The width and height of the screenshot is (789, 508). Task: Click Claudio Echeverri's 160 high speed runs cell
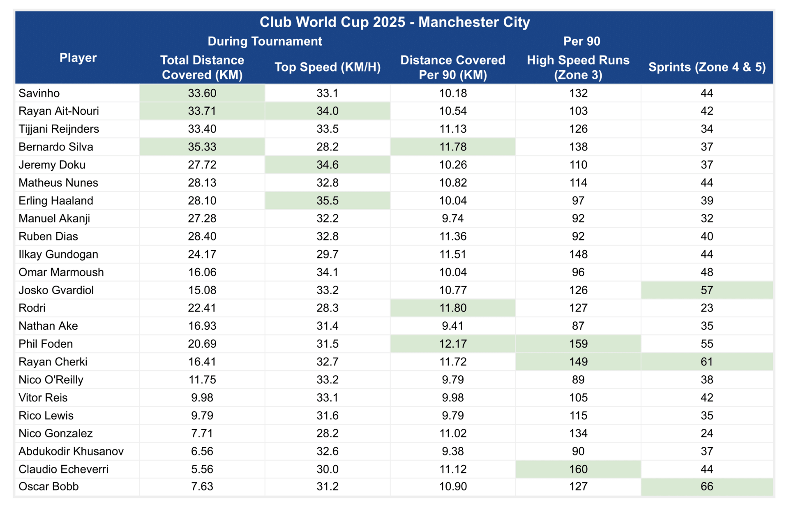[578, 469]
